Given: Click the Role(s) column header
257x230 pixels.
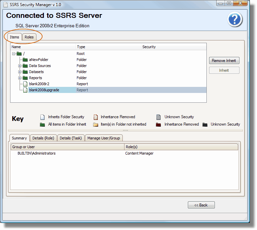Looking at the screenshot, I should 181,147.
